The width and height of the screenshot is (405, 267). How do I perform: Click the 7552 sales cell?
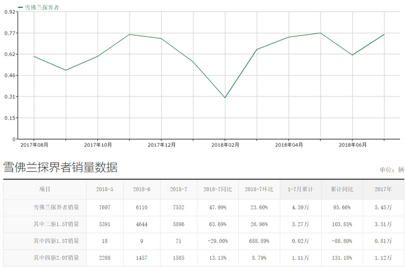coord(178,208)
